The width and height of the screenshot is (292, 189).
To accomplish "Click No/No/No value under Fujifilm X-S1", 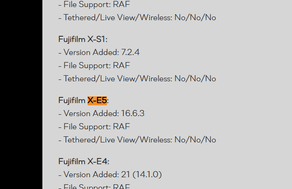I will coord(195,79).
